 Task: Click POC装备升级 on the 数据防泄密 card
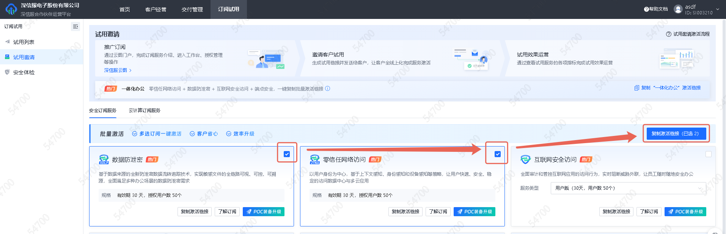pyautogui.click(x=264, y=212)
